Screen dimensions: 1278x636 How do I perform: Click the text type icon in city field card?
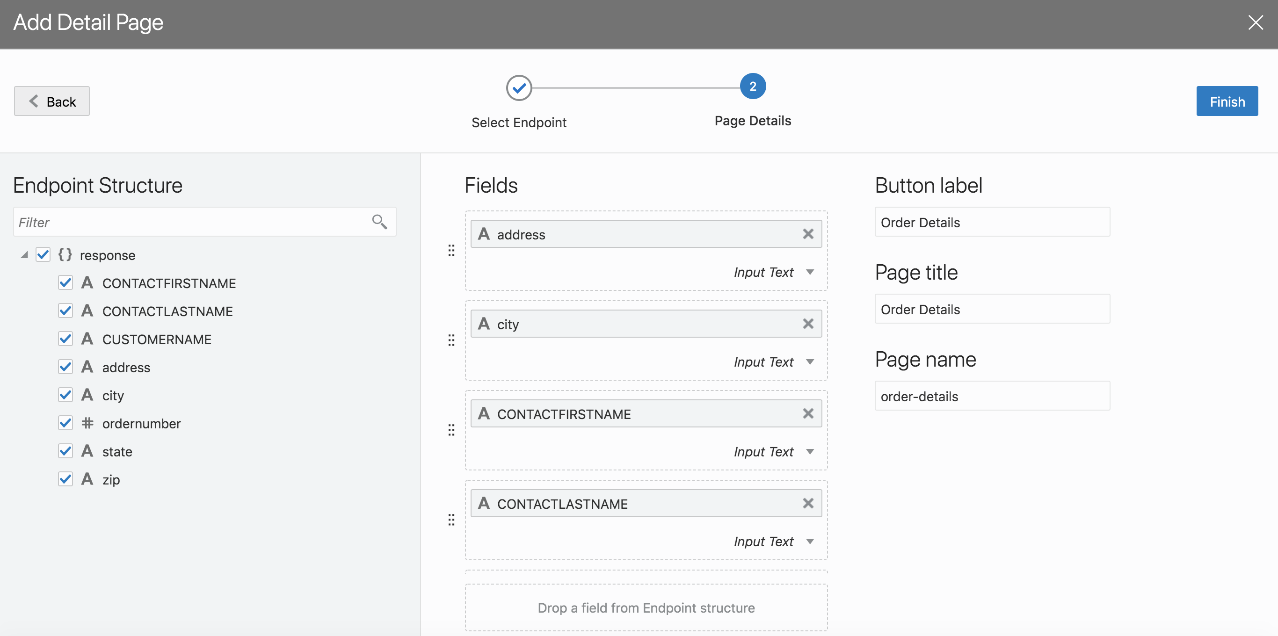[484, 324]
